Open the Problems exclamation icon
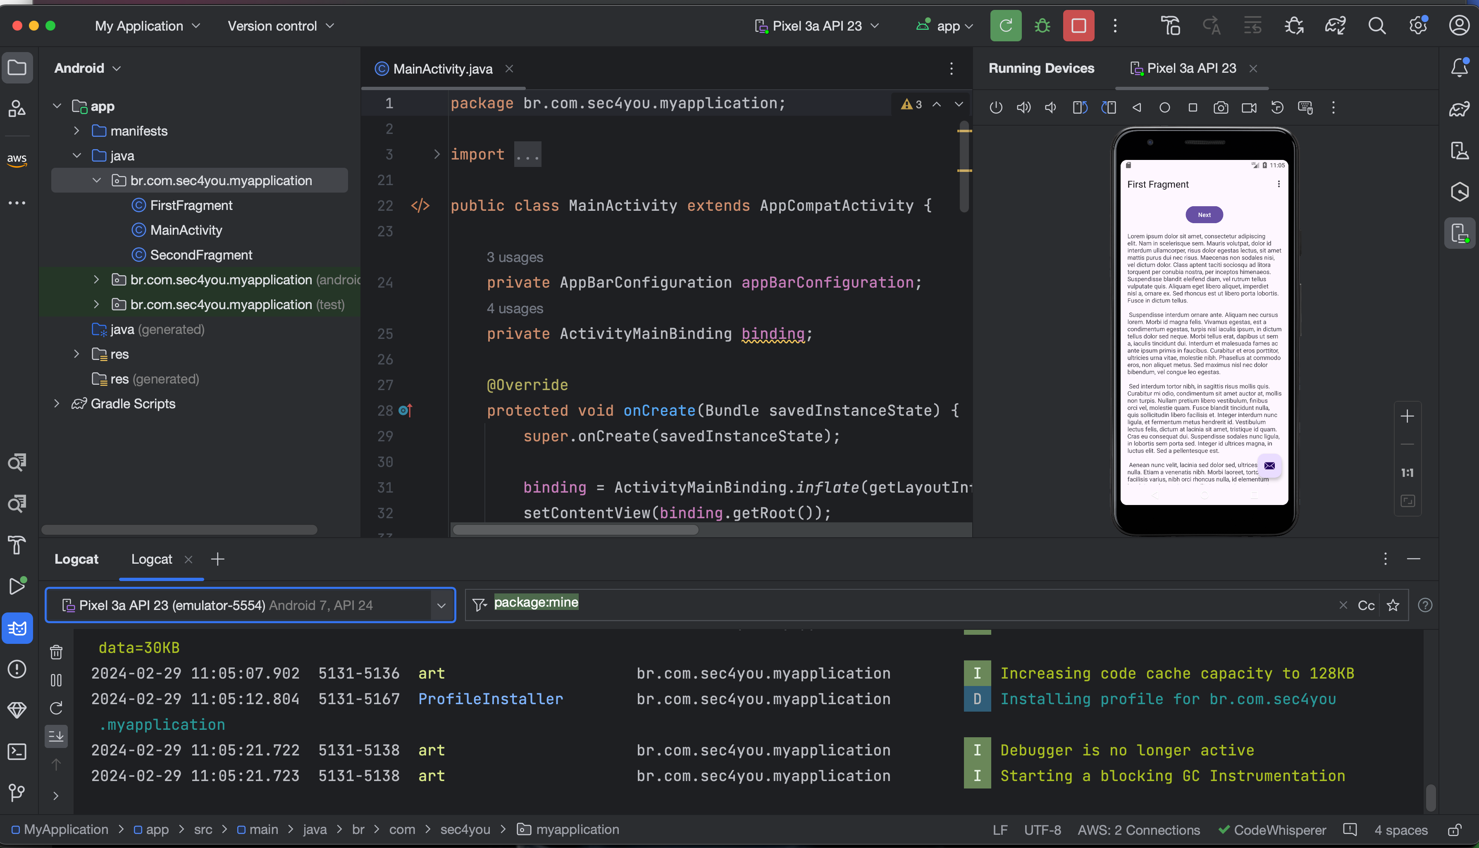Screen dimensions: 1479x848 pyautogui.click(x=17, y=669)
